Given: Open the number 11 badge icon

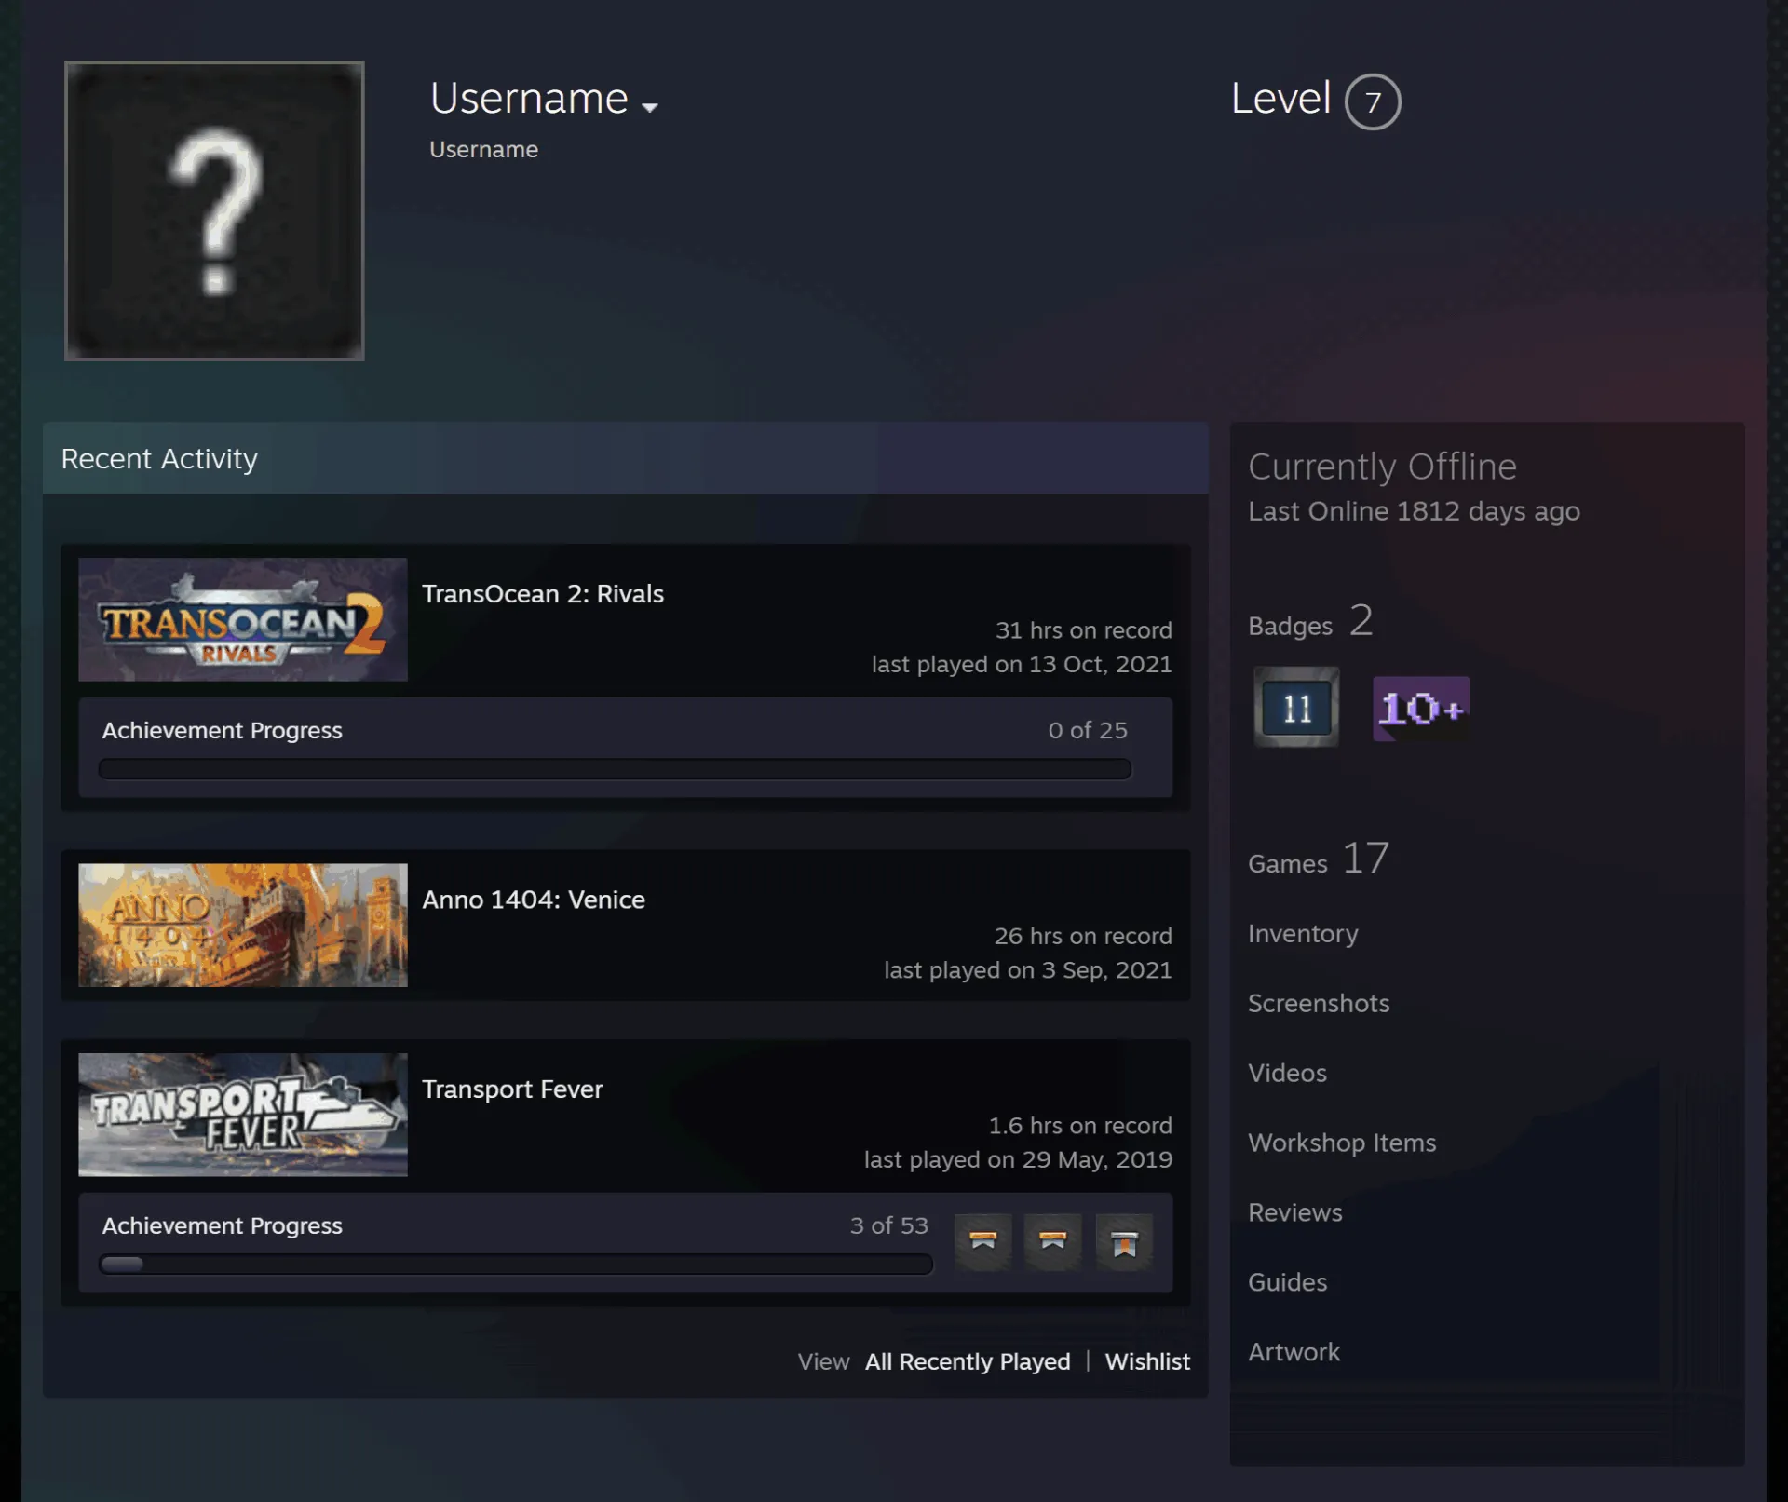Looking at the screenshot, I should pyautogui.click(x=1296, y=708).
